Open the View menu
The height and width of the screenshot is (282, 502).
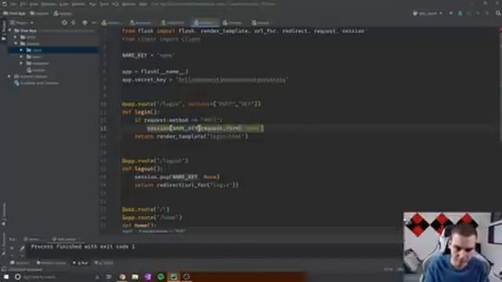pyautogui.click(x=34, y=4)
